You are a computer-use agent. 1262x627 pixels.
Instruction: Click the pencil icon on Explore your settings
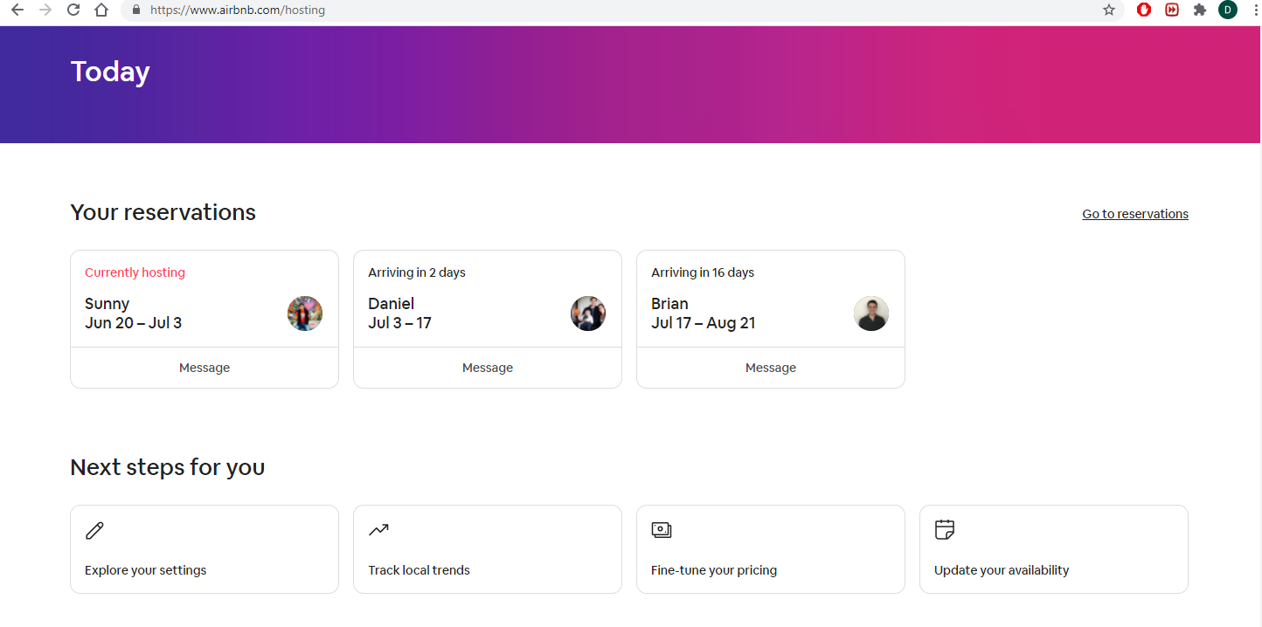(94, 530)
